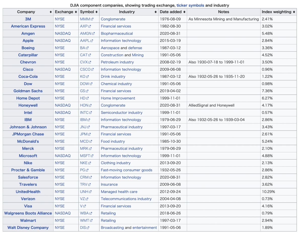Click the Construction link
Viewport: 302px width, 234px height.
[x=112, y=55]
